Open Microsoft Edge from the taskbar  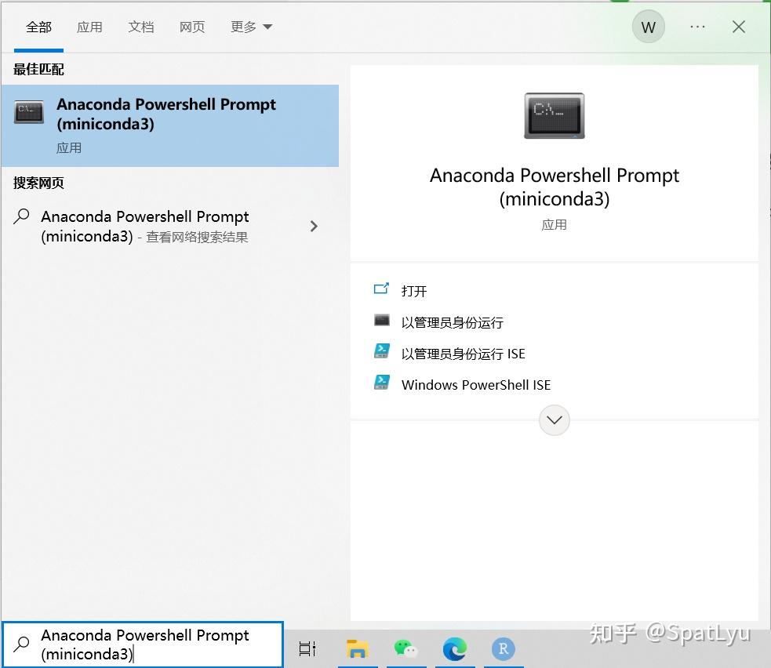tap(455, 648)
